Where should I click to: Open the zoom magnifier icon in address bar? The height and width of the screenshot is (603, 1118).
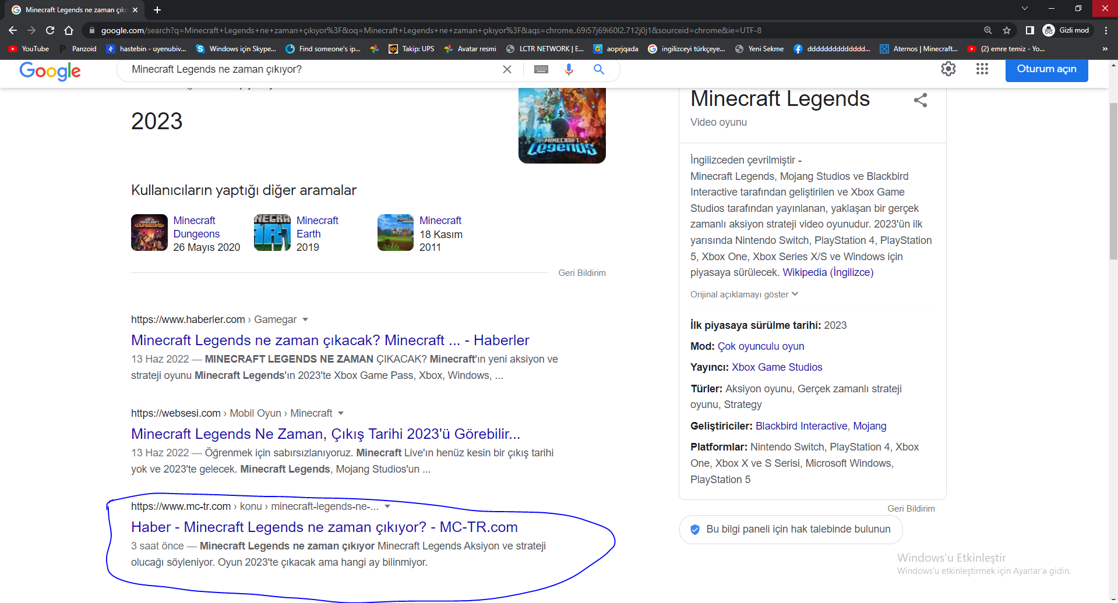(x=988, y=30)
